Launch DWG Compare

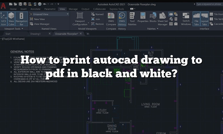(x=111, y=19)
